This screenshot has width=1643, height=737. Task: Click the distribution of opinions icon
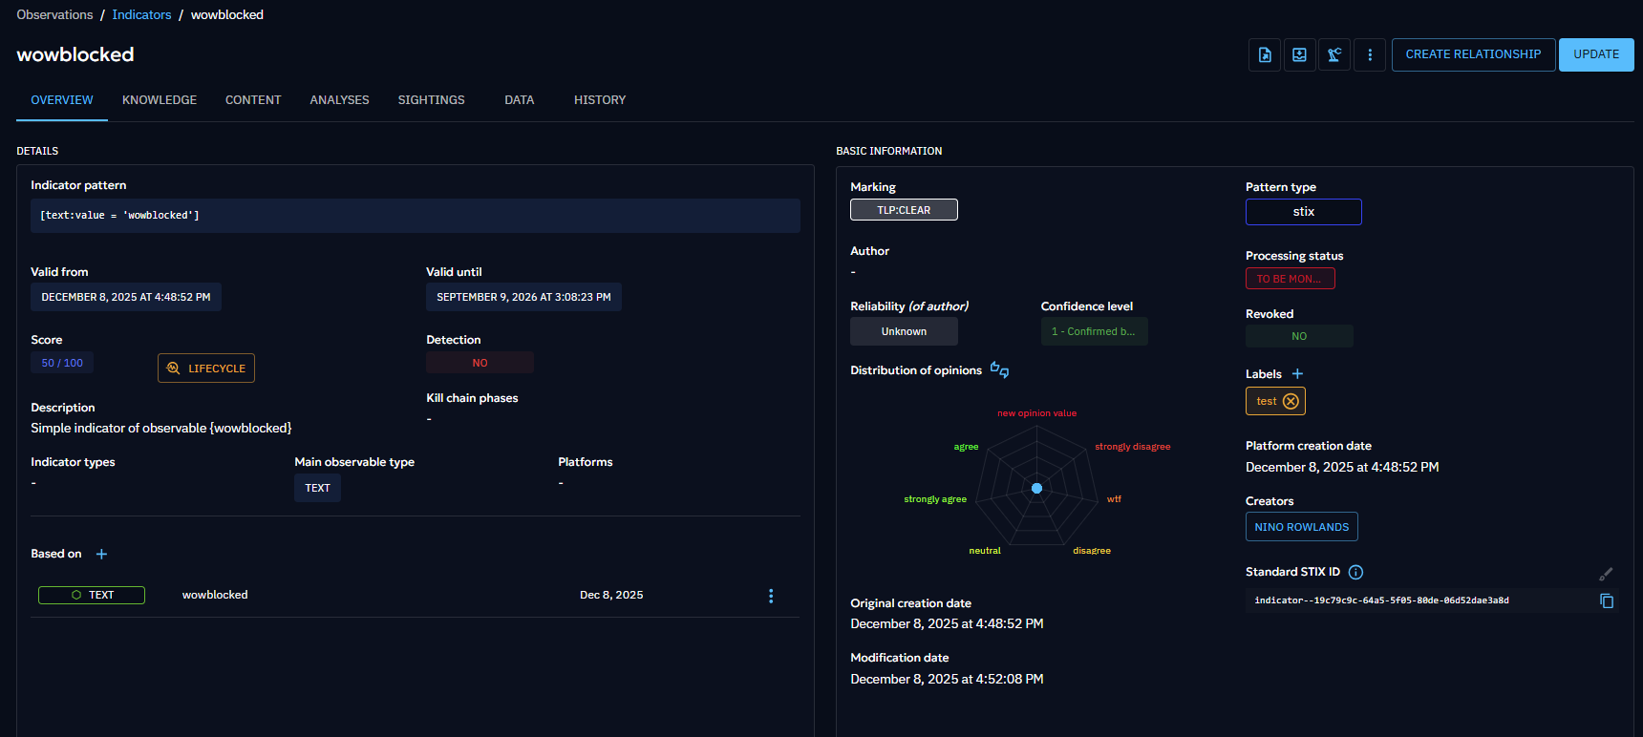(x=999, y=369)
